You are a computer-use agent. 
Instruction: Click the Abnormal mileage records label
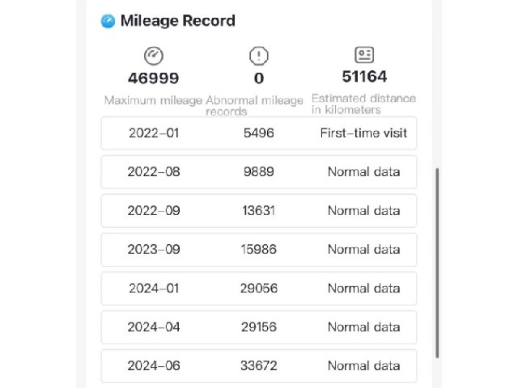point(254,106)
